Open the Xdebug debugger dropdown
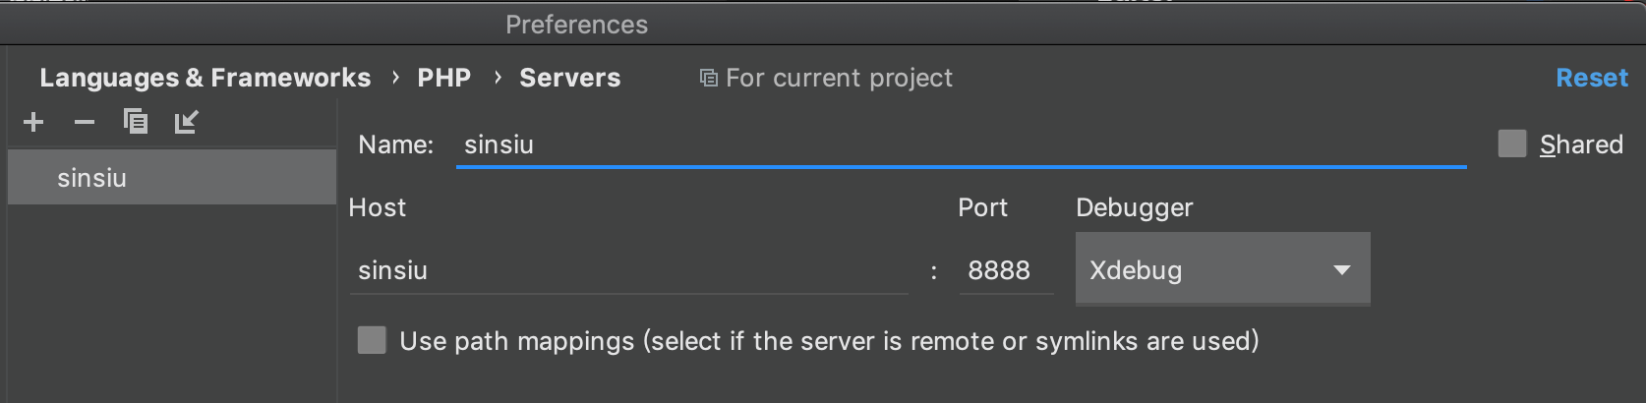The image size is (1646, 403). (1222, 269)
